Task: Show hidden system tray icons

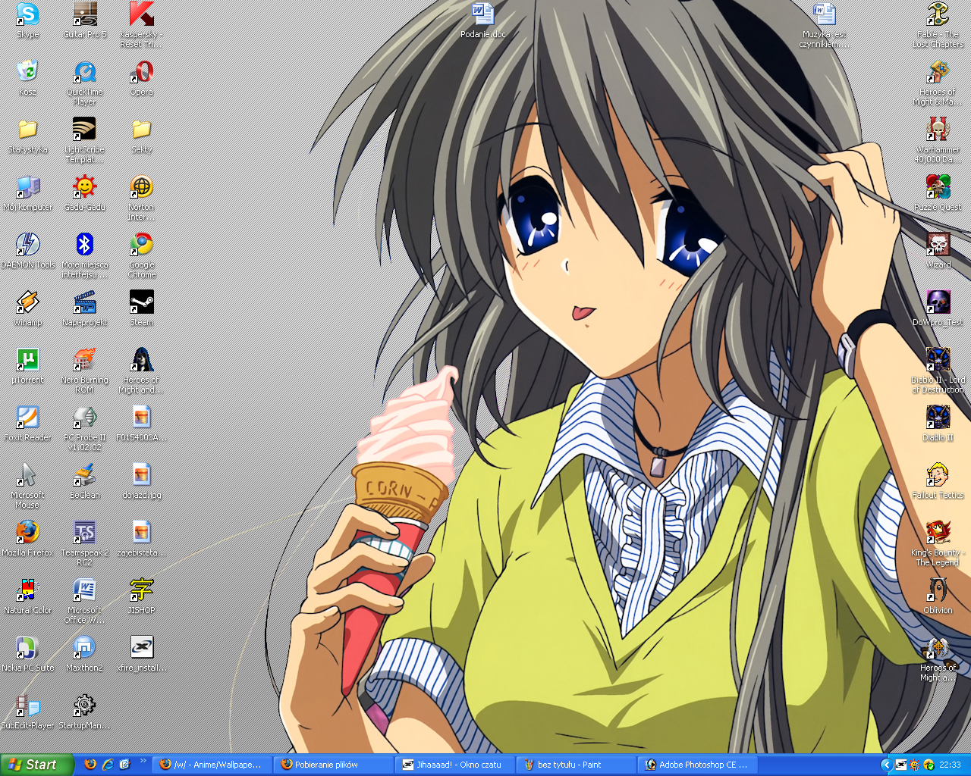Action: (x=885, y=765)
